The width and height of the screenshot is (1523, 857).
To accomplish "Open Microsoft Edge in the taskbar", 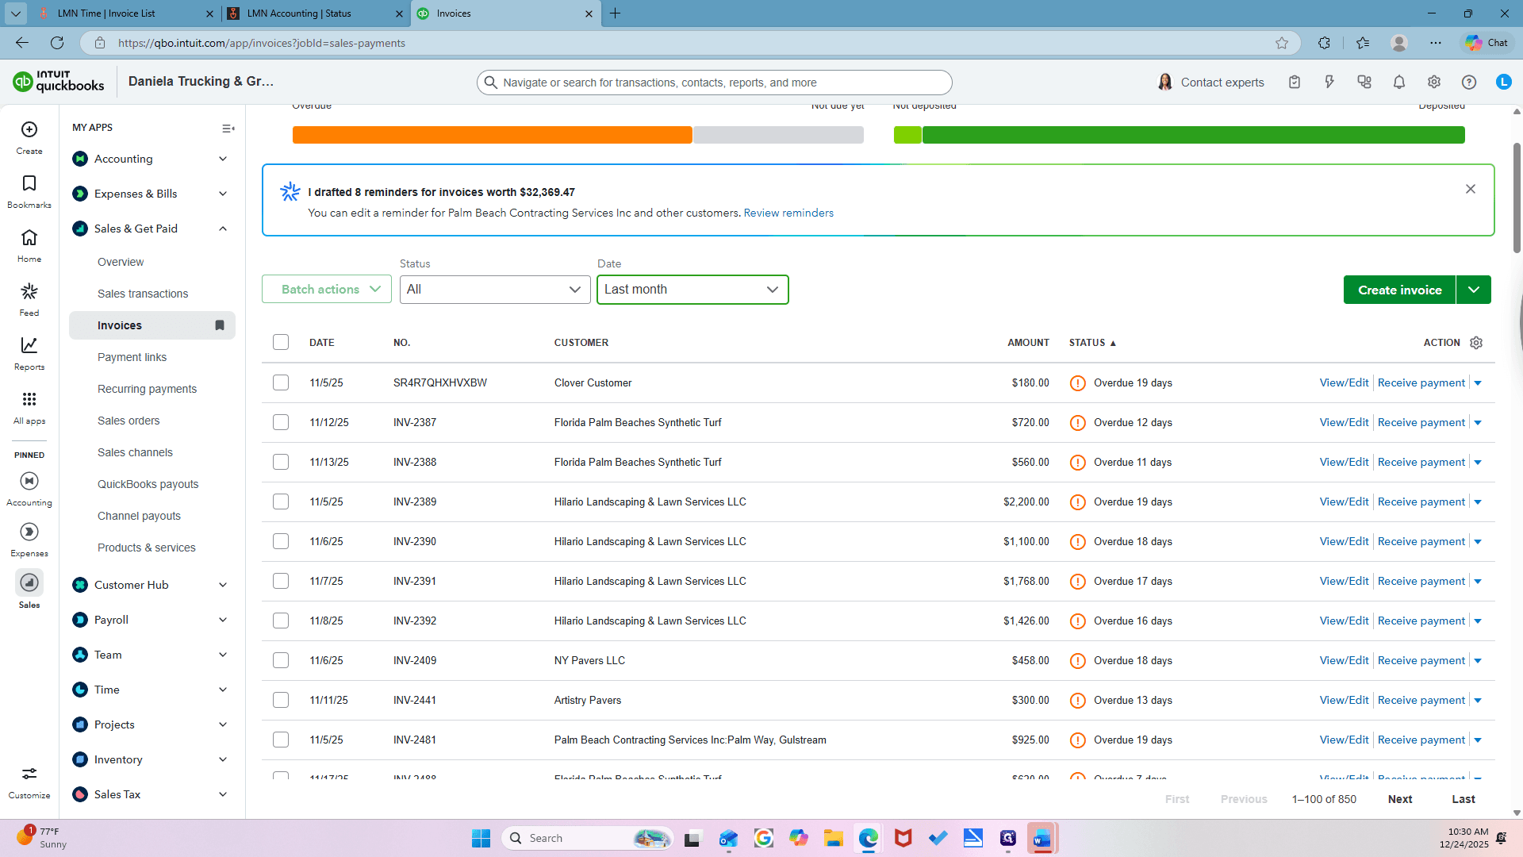I will pyautogui.click(x=869, y=838).
